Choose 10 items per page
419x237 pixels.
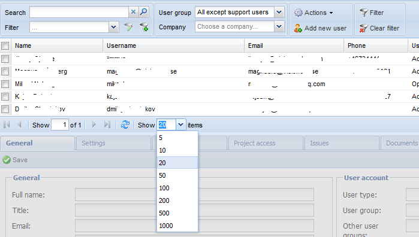coord(177,150)
